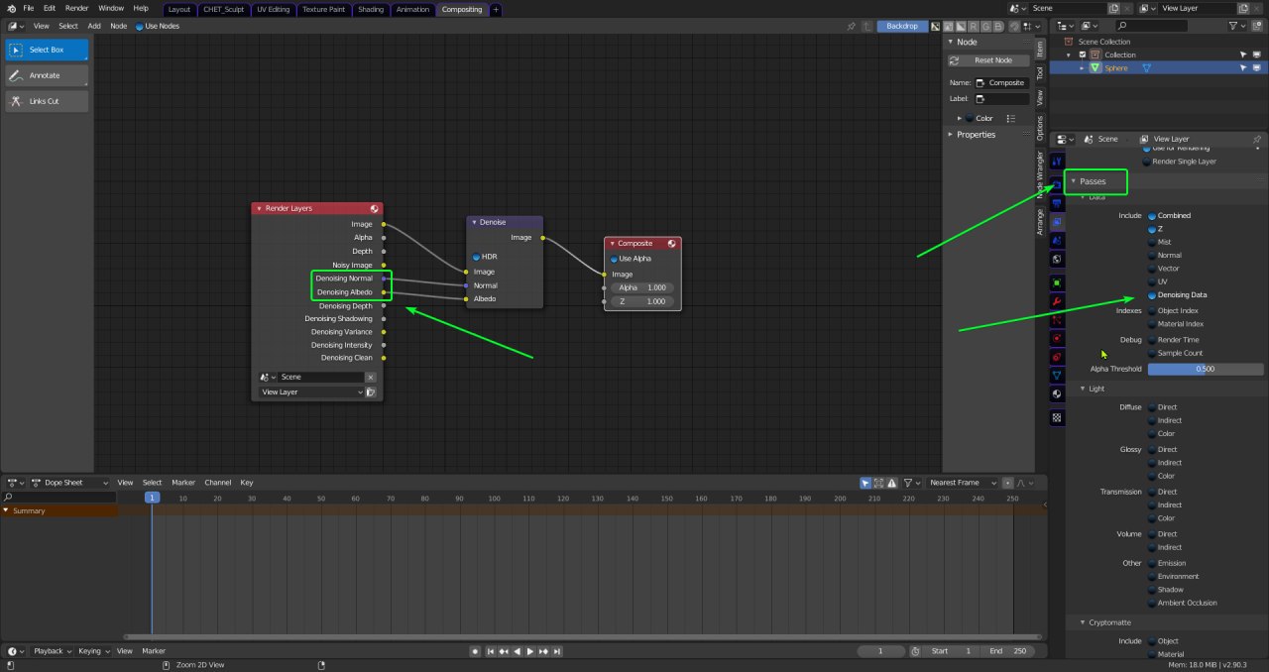The width and height of the screenshot is (1269, 672).
Task: Collapse the Cryptomatte section
Action: 1085,622
